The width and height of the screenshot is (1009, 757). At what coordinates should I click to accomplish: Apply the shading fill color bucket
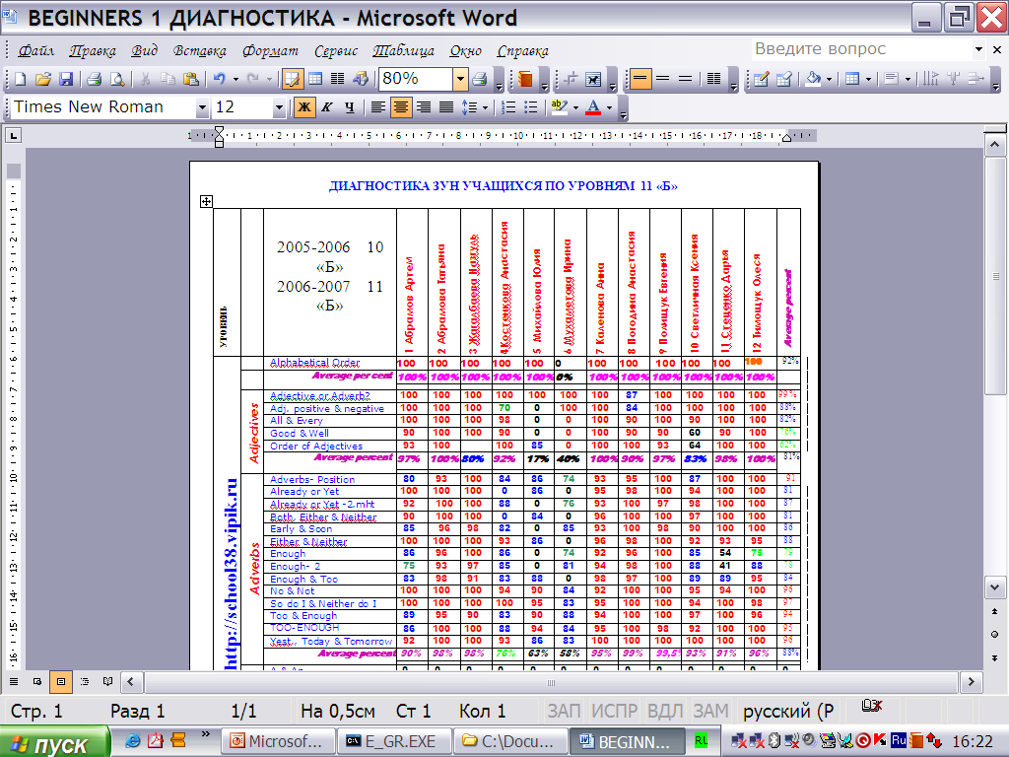coord(813,79)
